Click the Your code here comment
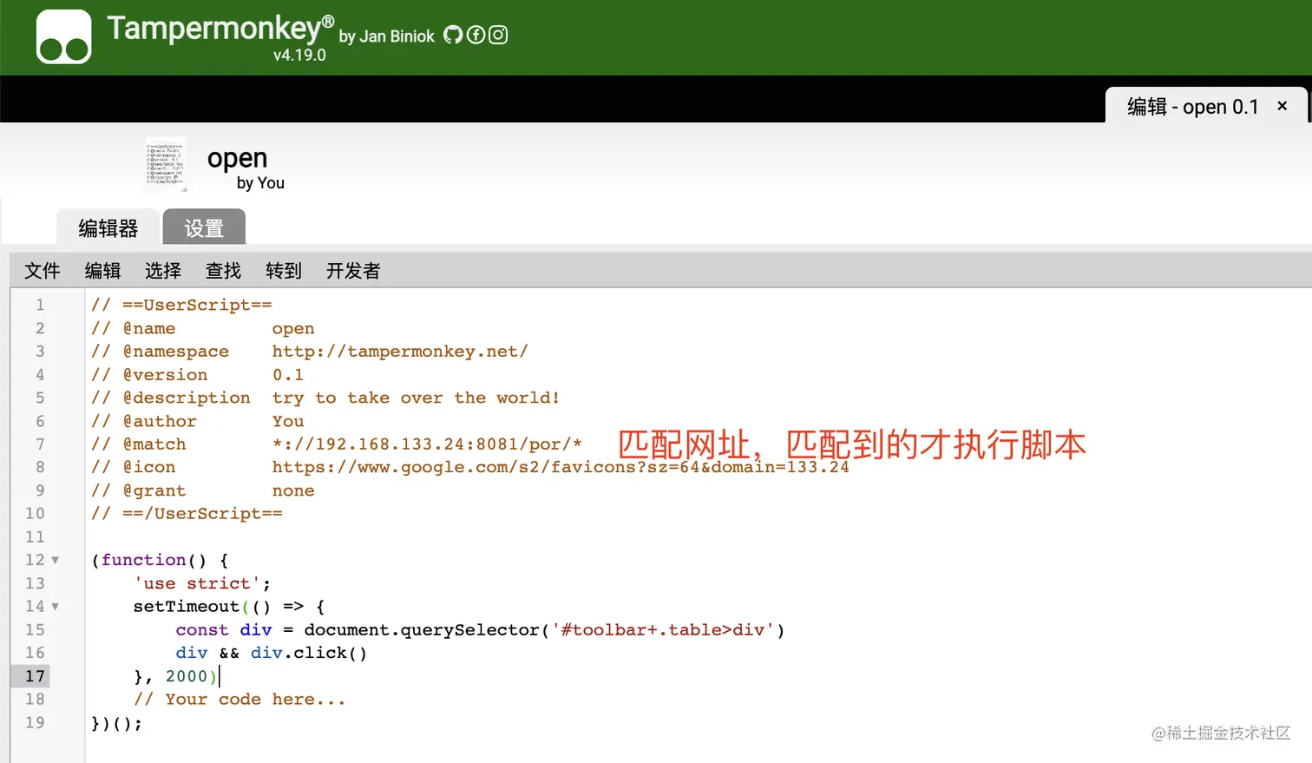 (239, 700)
